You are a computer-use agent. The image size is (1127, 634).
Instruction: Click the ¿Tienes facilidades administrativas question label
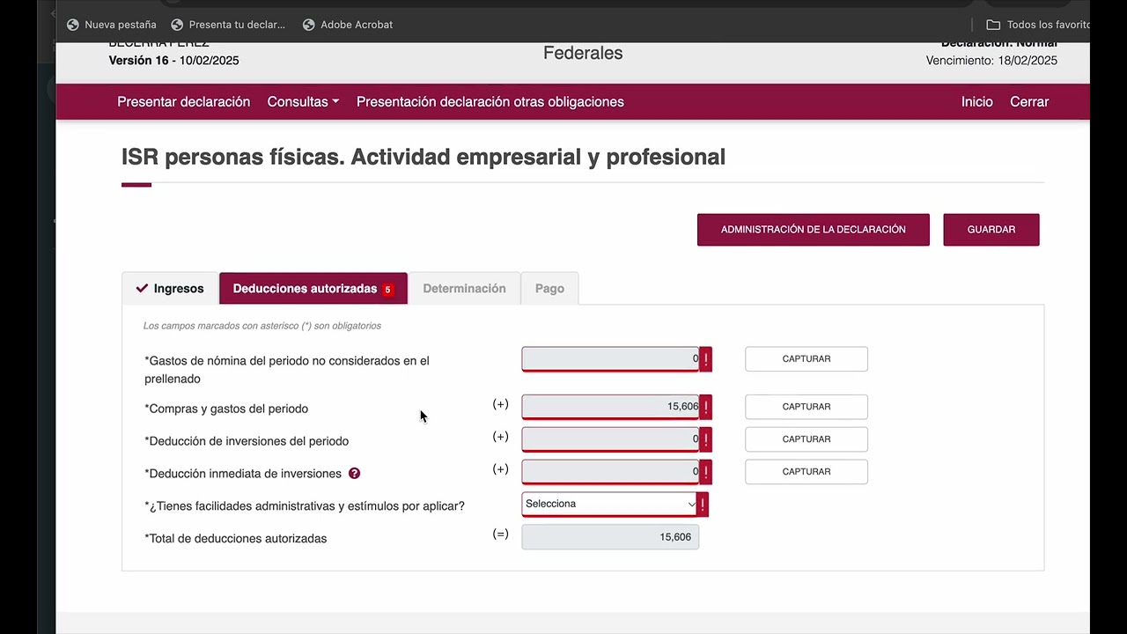[x=305, y=506]
